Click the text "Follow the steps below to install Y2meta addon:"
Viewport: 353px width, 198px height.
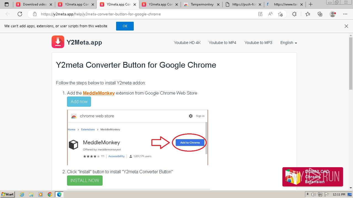click(101, 83)
